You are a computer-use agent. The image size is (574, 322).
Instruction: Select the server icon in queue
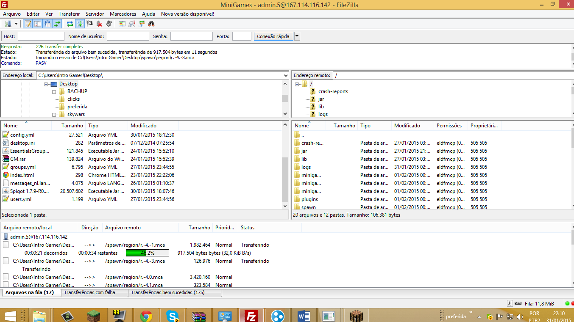[6, 237]
